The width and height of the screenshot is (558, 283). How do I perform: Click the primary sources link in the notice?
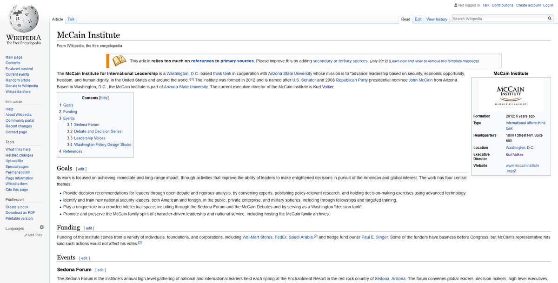(237, 61)
